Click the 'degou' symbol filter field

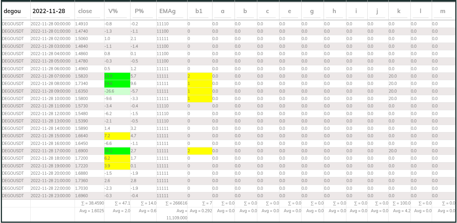coord(16,11)
